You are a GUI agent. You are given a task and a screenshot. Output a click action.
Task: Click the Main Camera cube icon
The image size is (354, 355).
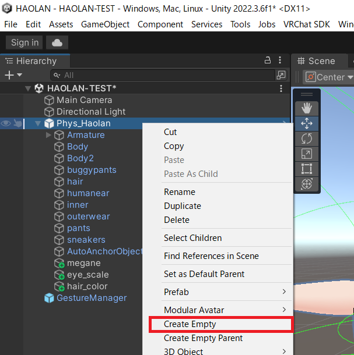tap(49, 100)
